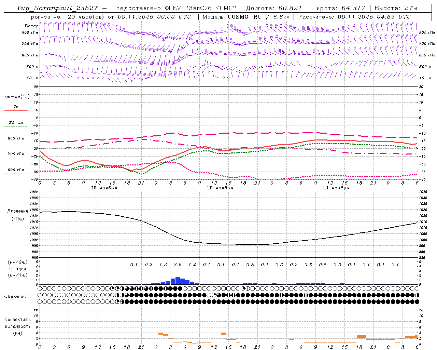This screenshot has height=350, width=437.
Task: Click the Td 2м legend label
Action: [x=16, y=122]
